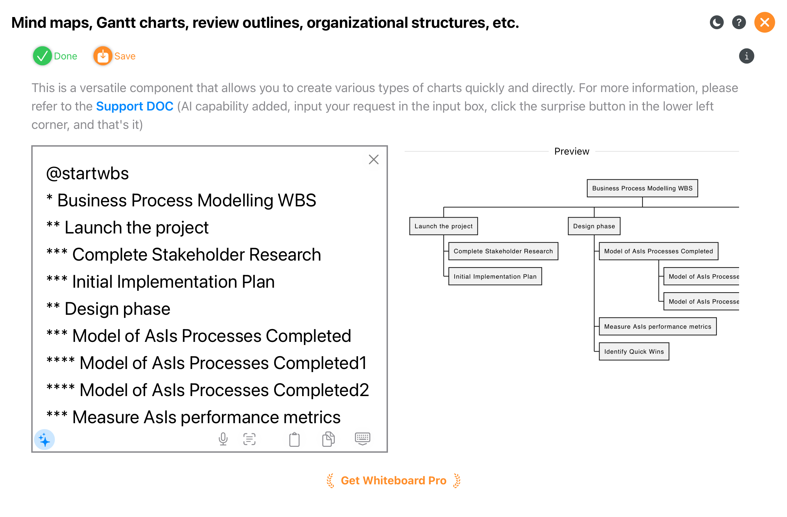Click the copy document icon
787x517 pixels.
(328, 439)
